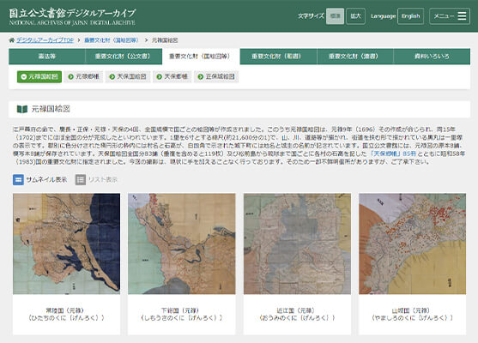The width and height of the screenshot is (478, 343).
Task: Open the 天保郷帳 sub-category
Action: point(172,77)
